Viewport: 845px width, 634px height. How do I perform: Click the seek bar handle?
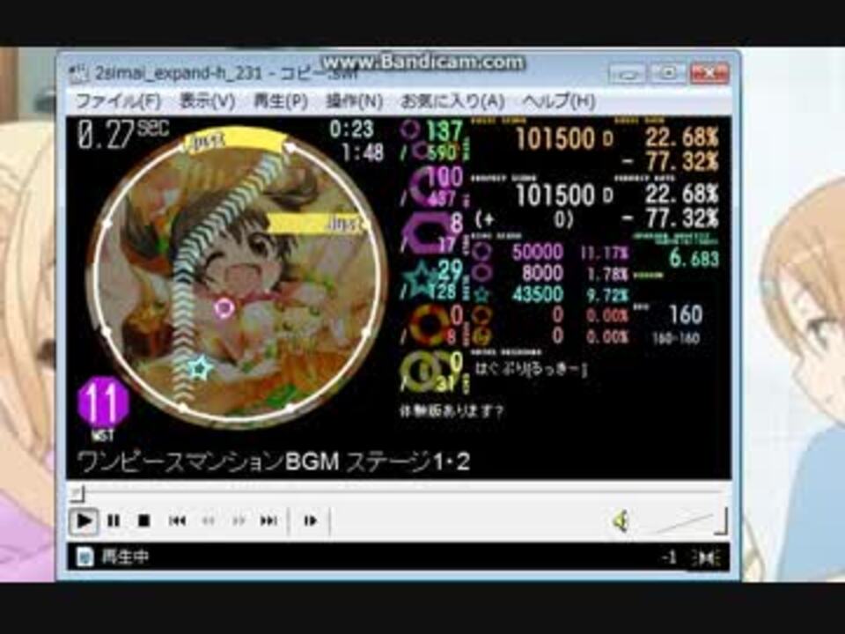click(x=78, y=493)
